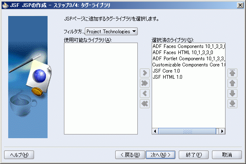This screenshot has height=164, width=246.
Task: Click the remove all libraries double-arrow button
Action: coord(145,104)
